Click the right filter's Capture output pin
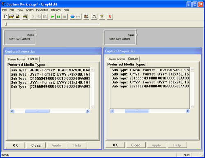 pyautogui.click(x=137, y=35)
